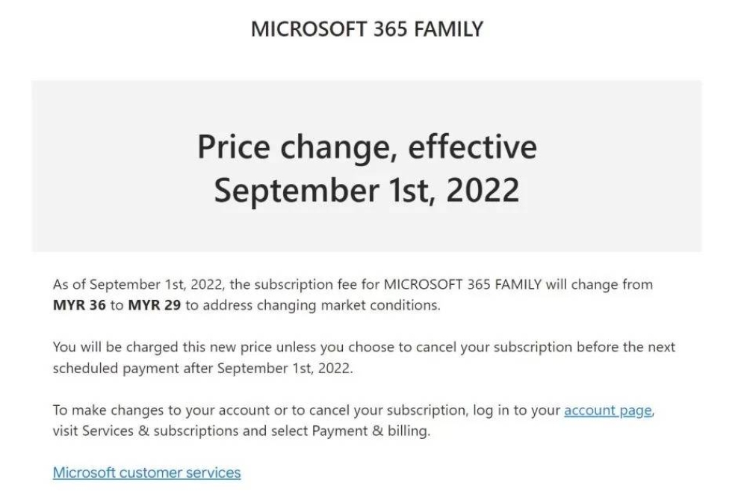Click the MICROSOFT 365 FAMILY title at top
747x501 pixels.
pyautogui.click(x=367, y=29)
